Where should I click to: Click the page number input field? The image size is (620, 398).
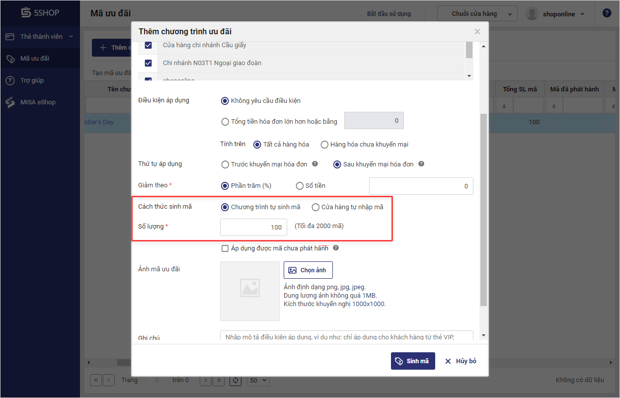pos(156,381)
